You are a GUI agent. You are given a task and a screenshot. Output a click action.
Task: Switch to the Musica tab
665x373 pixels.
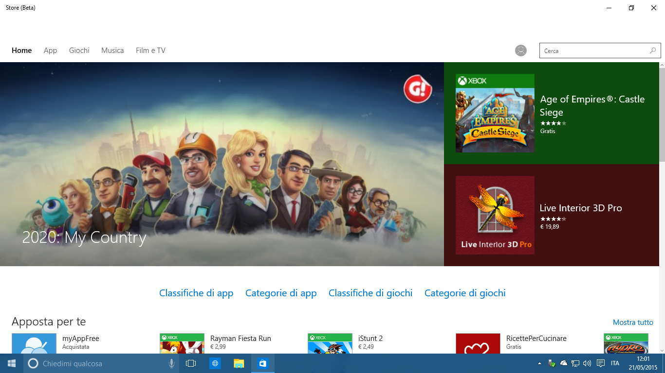pyautogui.click(x=112, y=51)
